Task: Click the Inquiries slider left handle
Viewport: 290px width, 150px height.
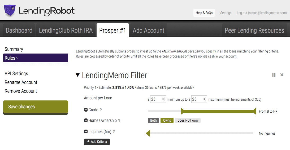Action: [148, 133]
